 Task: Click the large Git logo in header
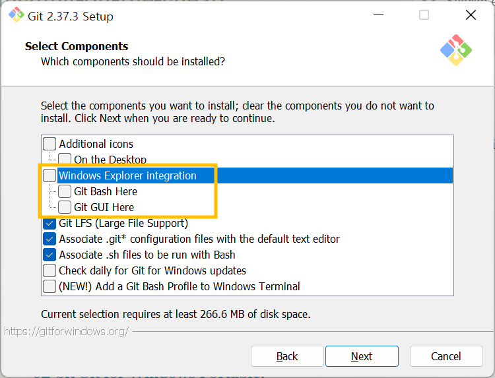coord(456,50)
